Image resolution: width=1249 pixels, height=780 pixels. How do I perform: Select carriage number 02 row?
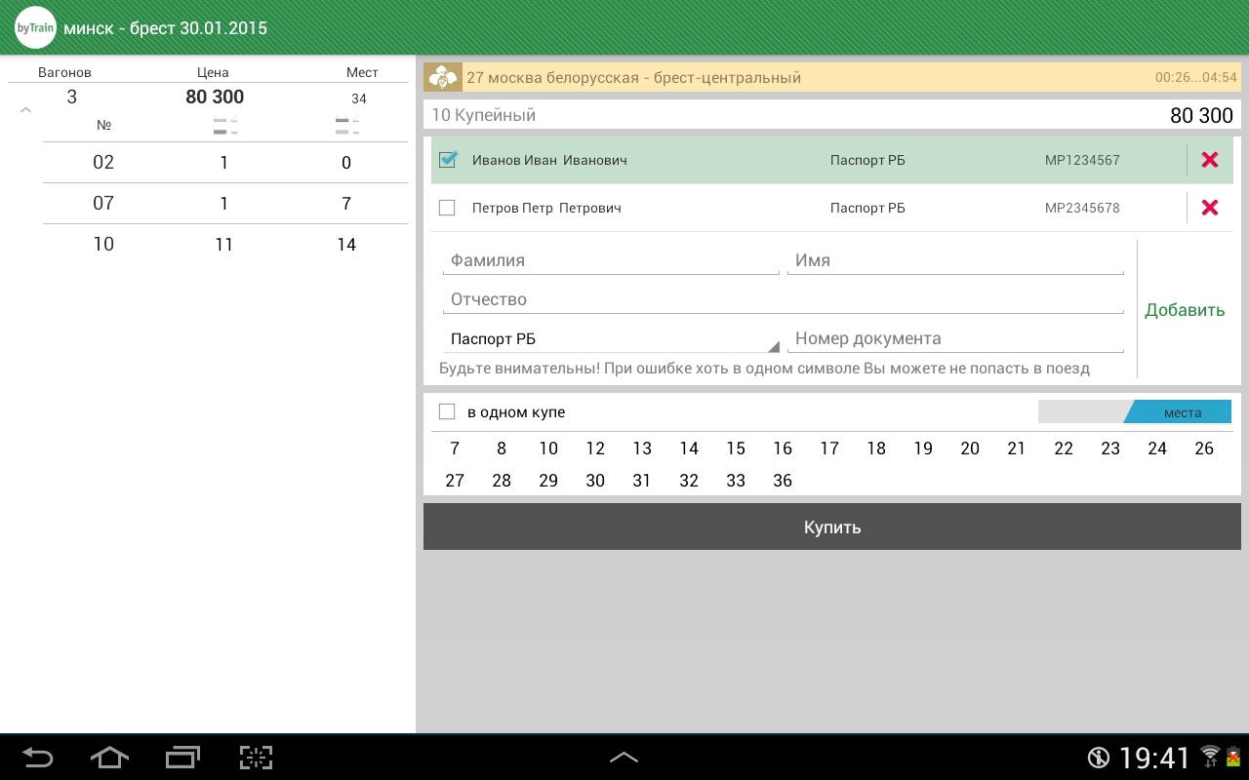(x=225, y=163)
